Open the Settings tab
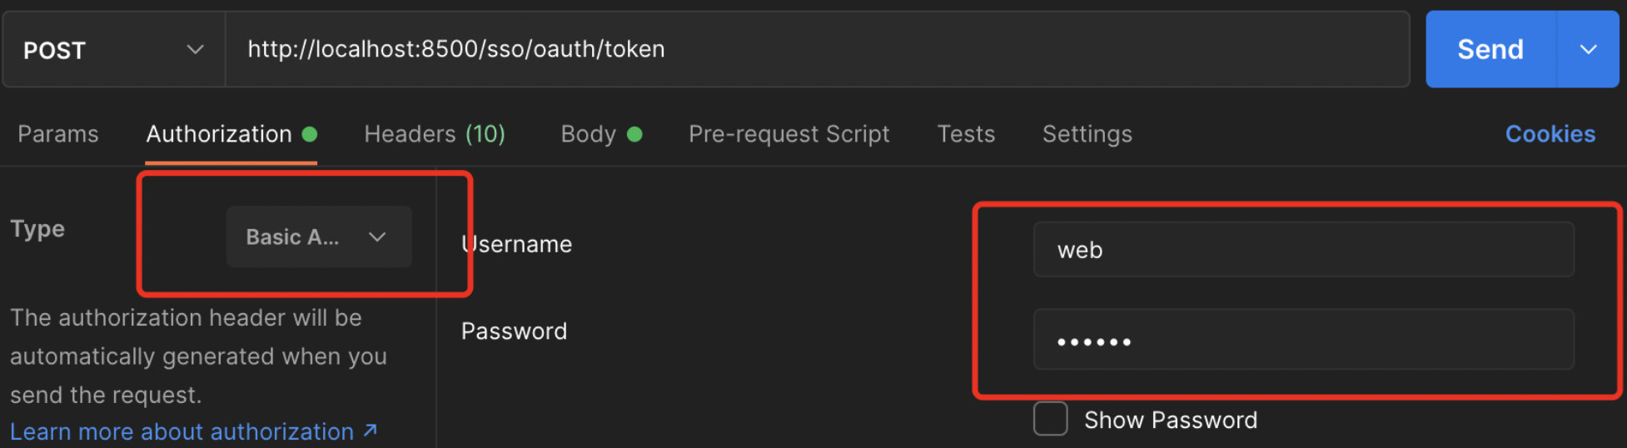1627x448 pixels. (x=1087, y=134)
